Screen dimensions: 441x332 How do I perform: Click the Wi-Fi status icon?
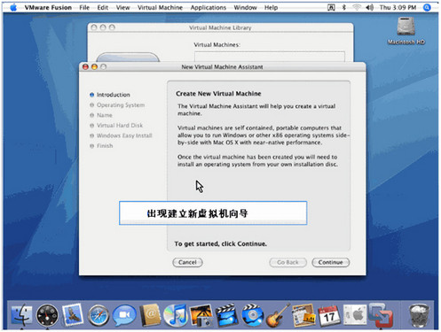[357, 8]
